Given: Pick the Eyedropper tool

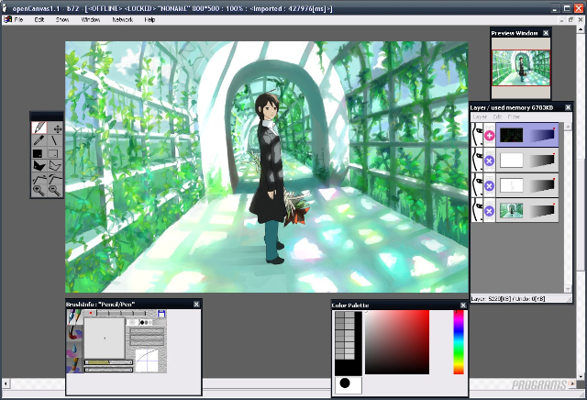Looking at the screenshot, I should [39, 141].
